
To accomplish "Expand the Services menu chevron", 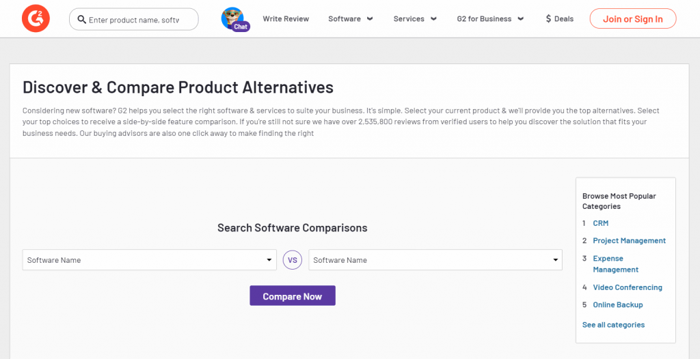I will 433,19.
